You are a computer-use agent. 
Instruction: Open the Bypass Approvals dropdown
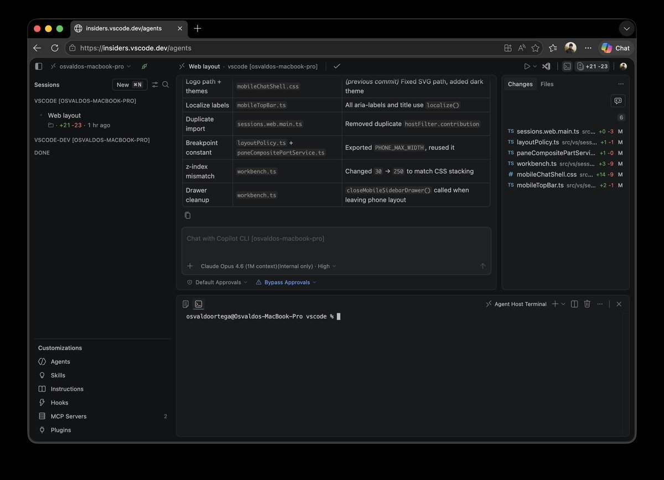(x=286, y=282)
